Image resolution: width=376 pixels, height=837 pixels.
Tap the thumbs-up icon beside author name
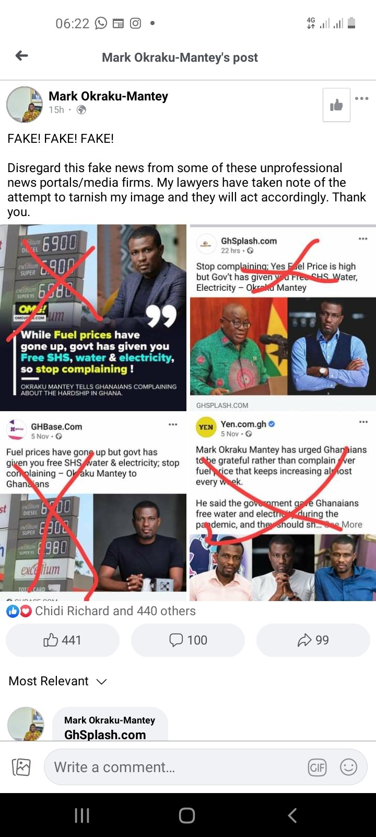coord(336,105)
